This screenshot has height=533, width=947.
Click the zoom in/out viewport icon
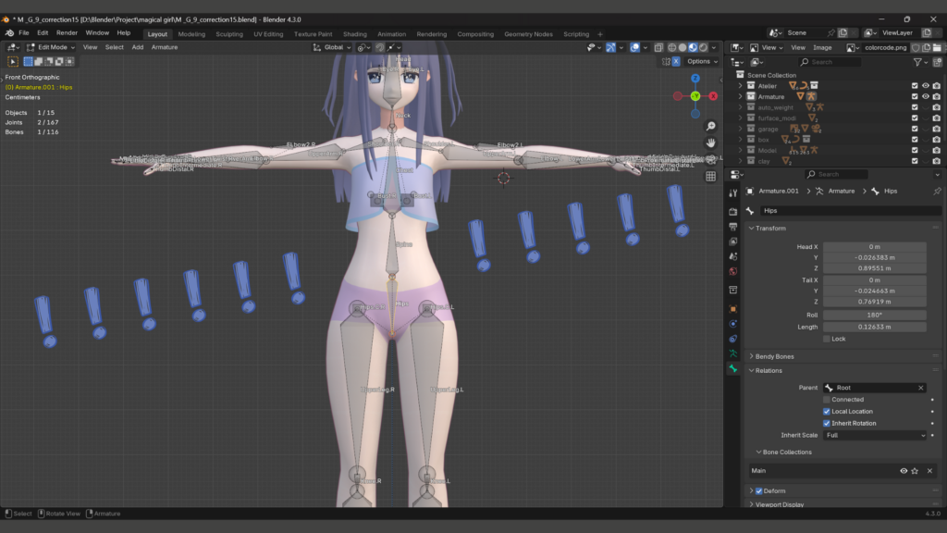click(x=710, y=126)
